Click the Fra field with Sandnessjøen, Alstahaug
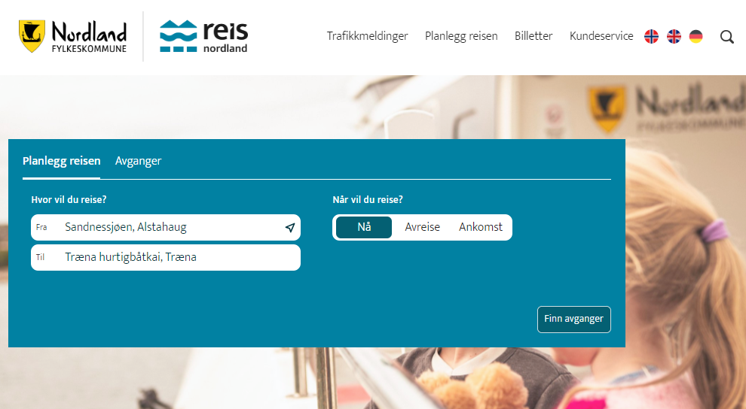Image resolution: width=746 pixels, height=409 pixels. 166,227
